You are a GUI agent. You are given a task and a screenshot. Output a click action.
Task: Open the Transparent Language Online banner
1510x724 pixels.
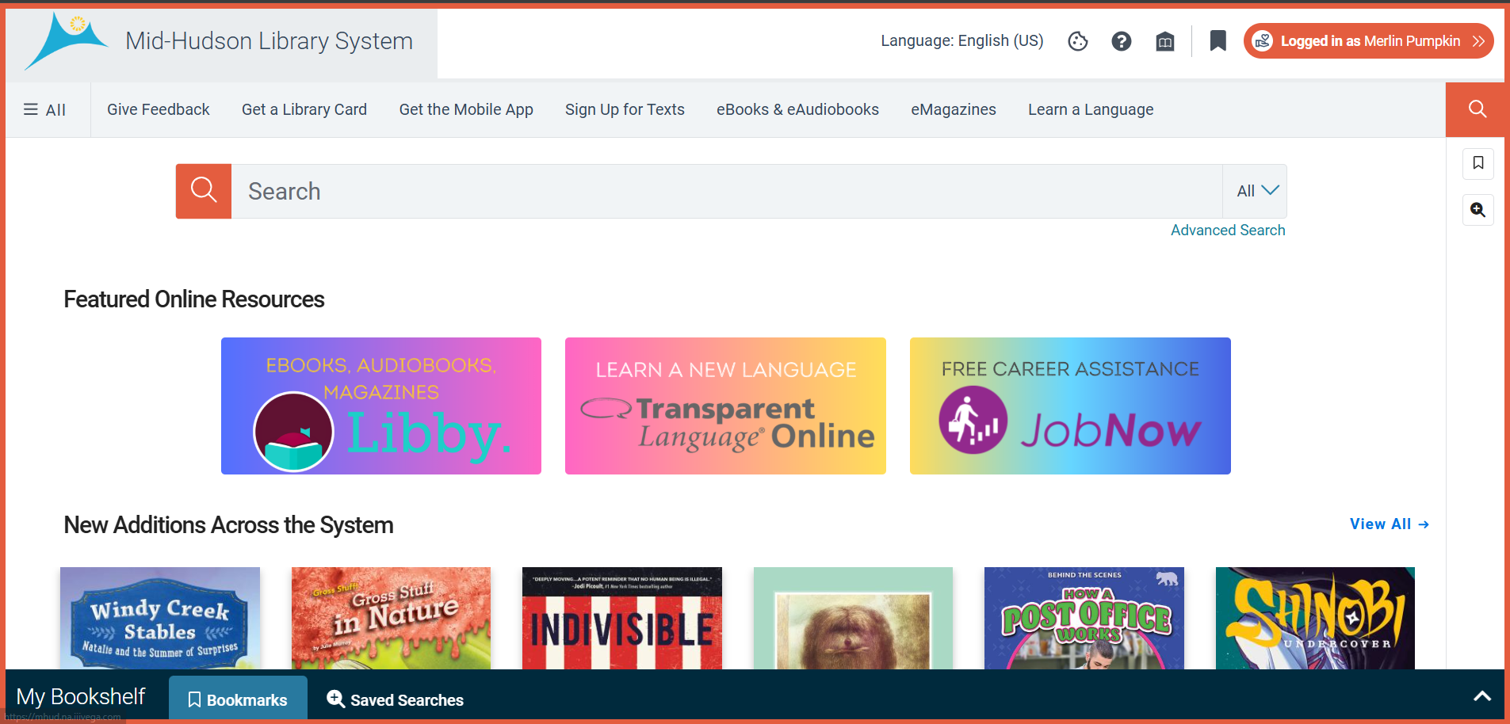click(725, 406)
